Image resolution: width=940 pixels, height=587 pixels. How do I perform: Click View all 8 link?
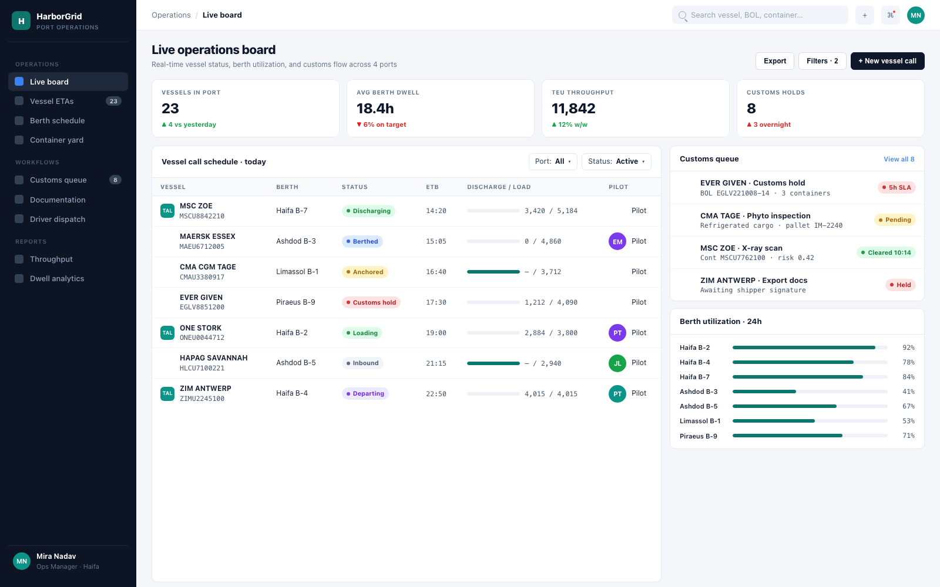coord(899,159)
